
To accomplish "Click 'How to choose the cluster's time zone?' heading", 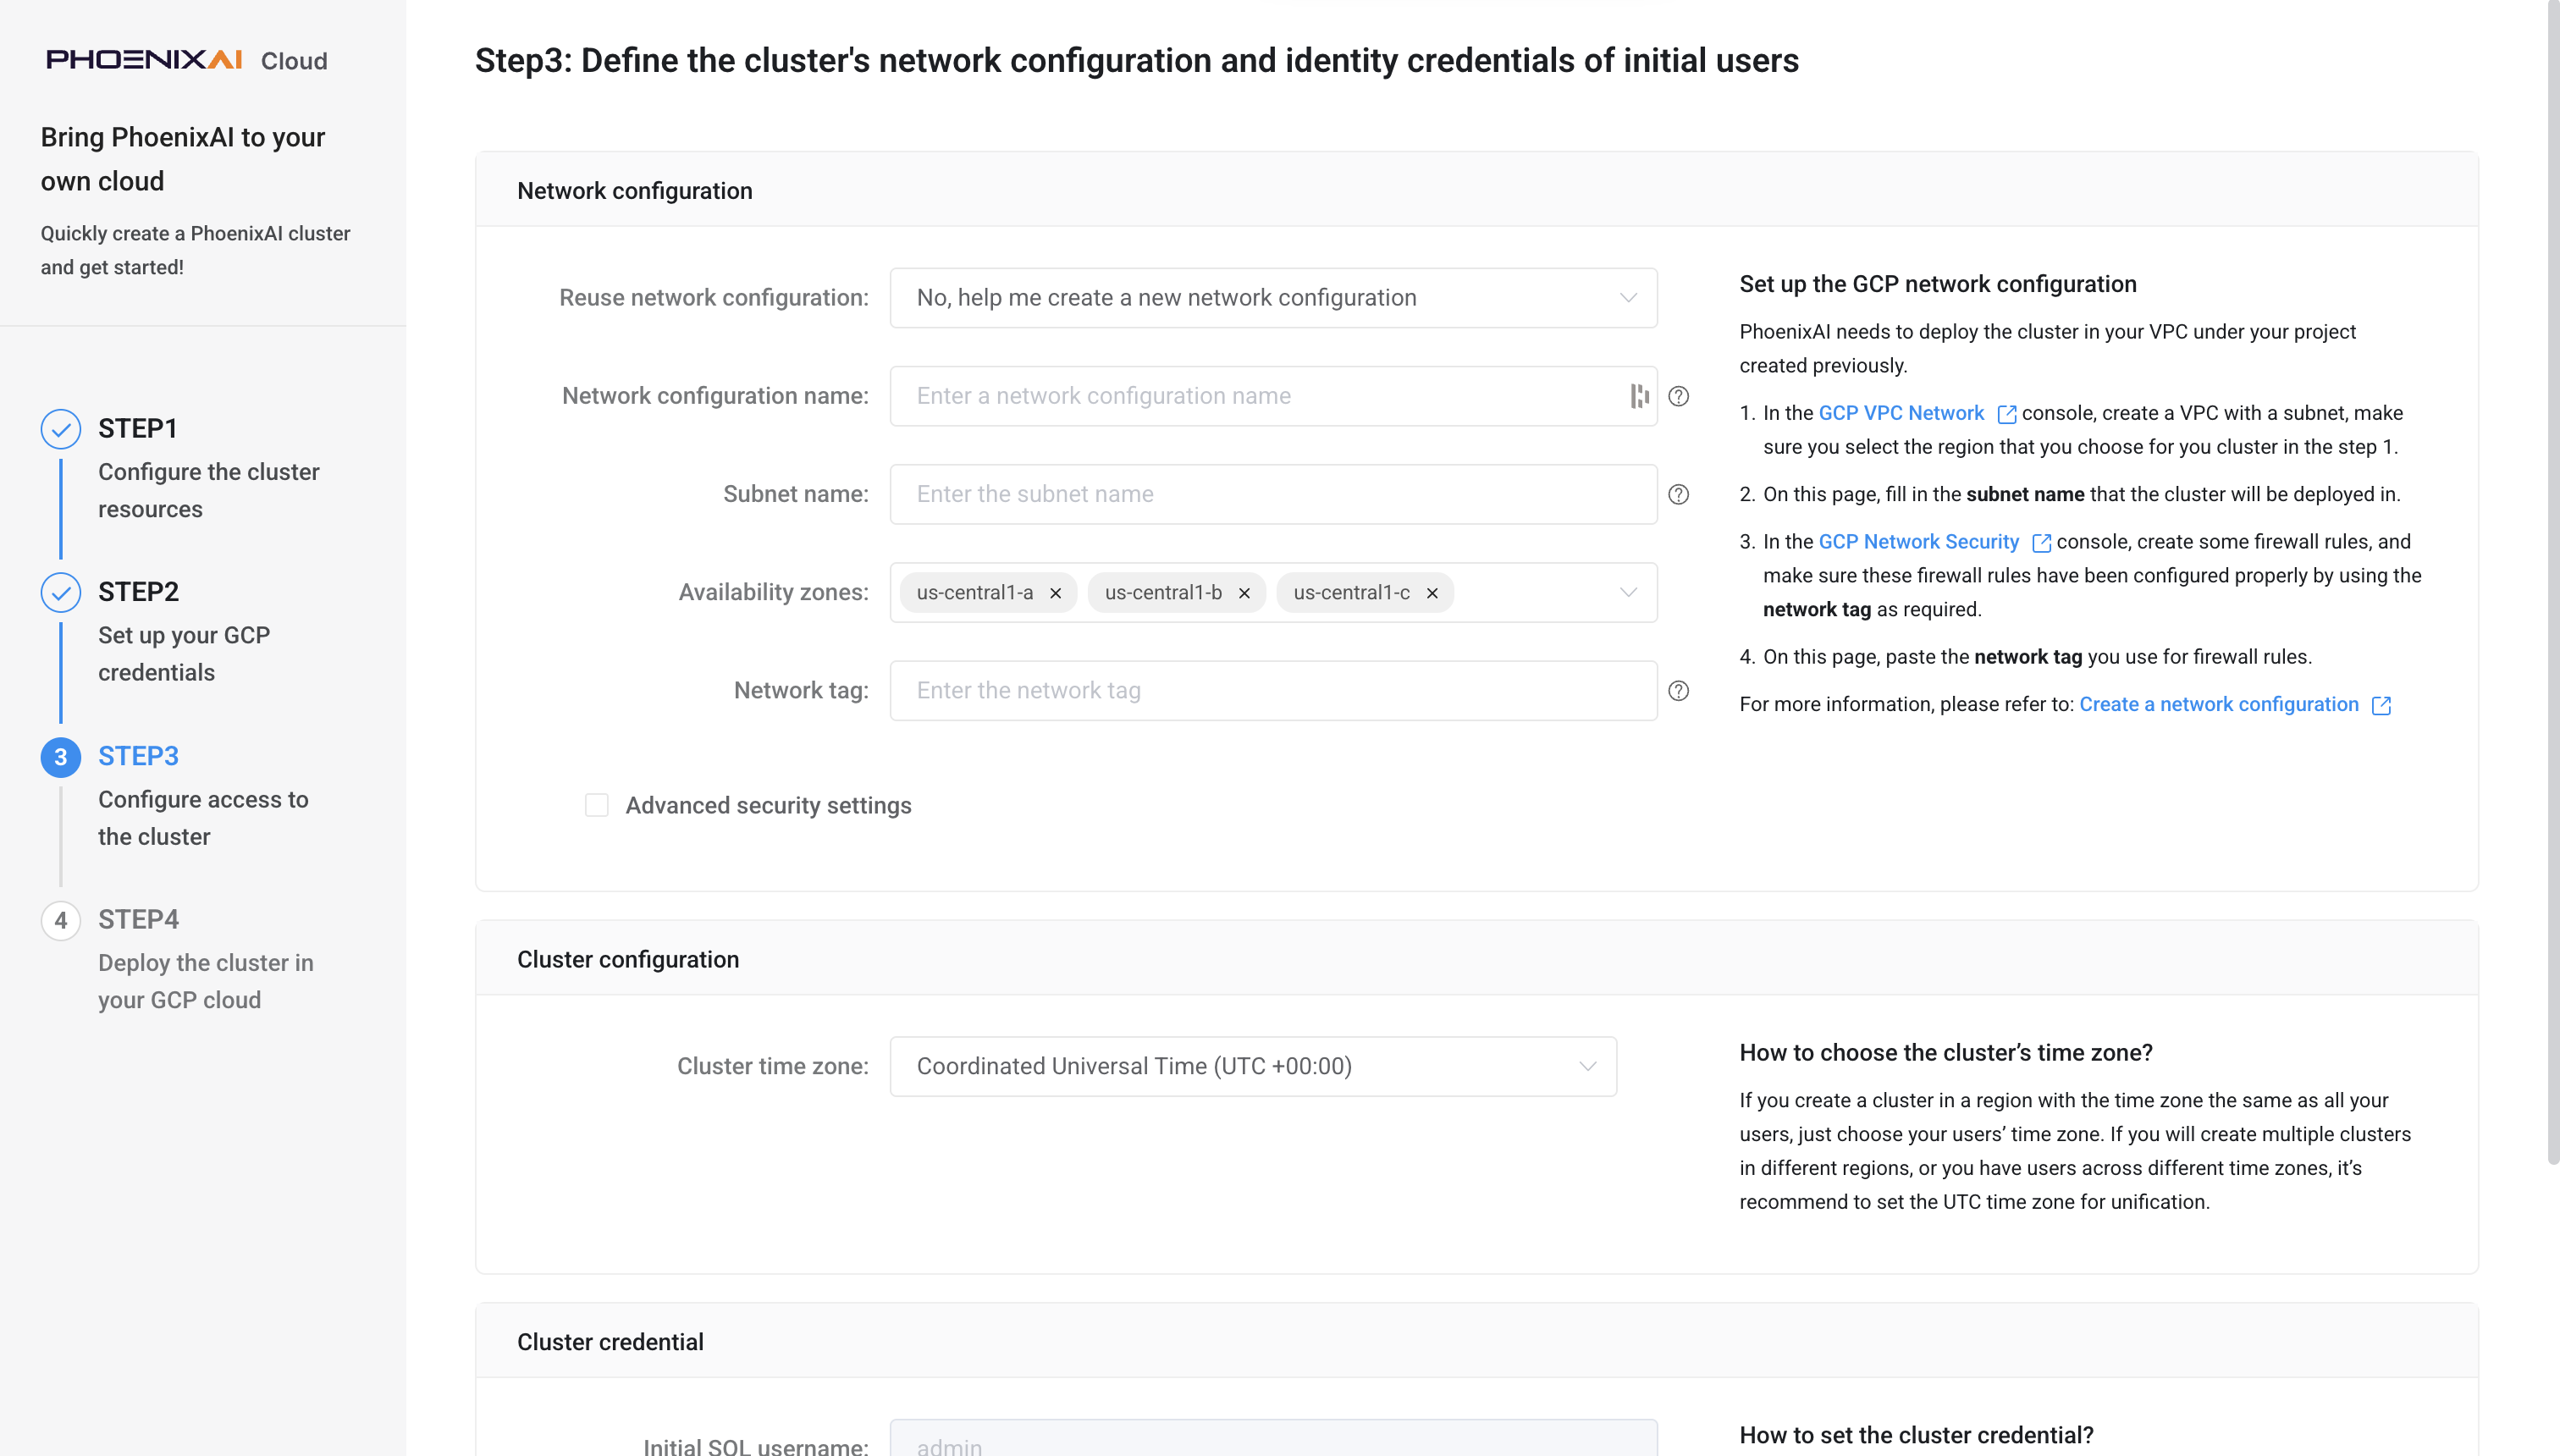I will pyautogui.click(x=1945, y=1053).
